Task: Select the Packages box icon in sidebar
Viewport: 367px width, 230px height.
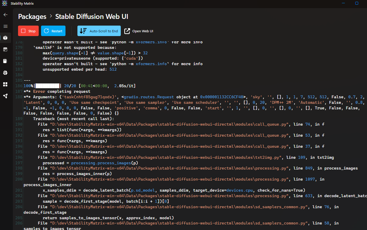Action: (5, 38)
